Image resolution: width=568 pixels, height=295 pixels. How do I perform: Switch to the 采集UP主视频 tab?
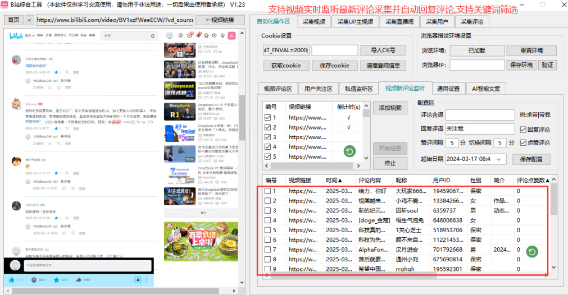coord(355,22)
